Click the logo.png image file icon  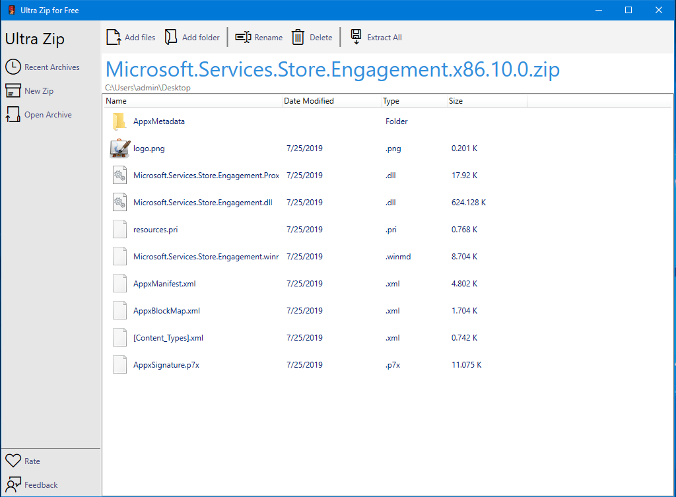[120, 149]
